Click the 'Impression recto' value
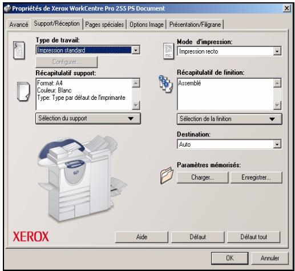The width and height of the screenshot is (295, 271). tap(199, 51)
